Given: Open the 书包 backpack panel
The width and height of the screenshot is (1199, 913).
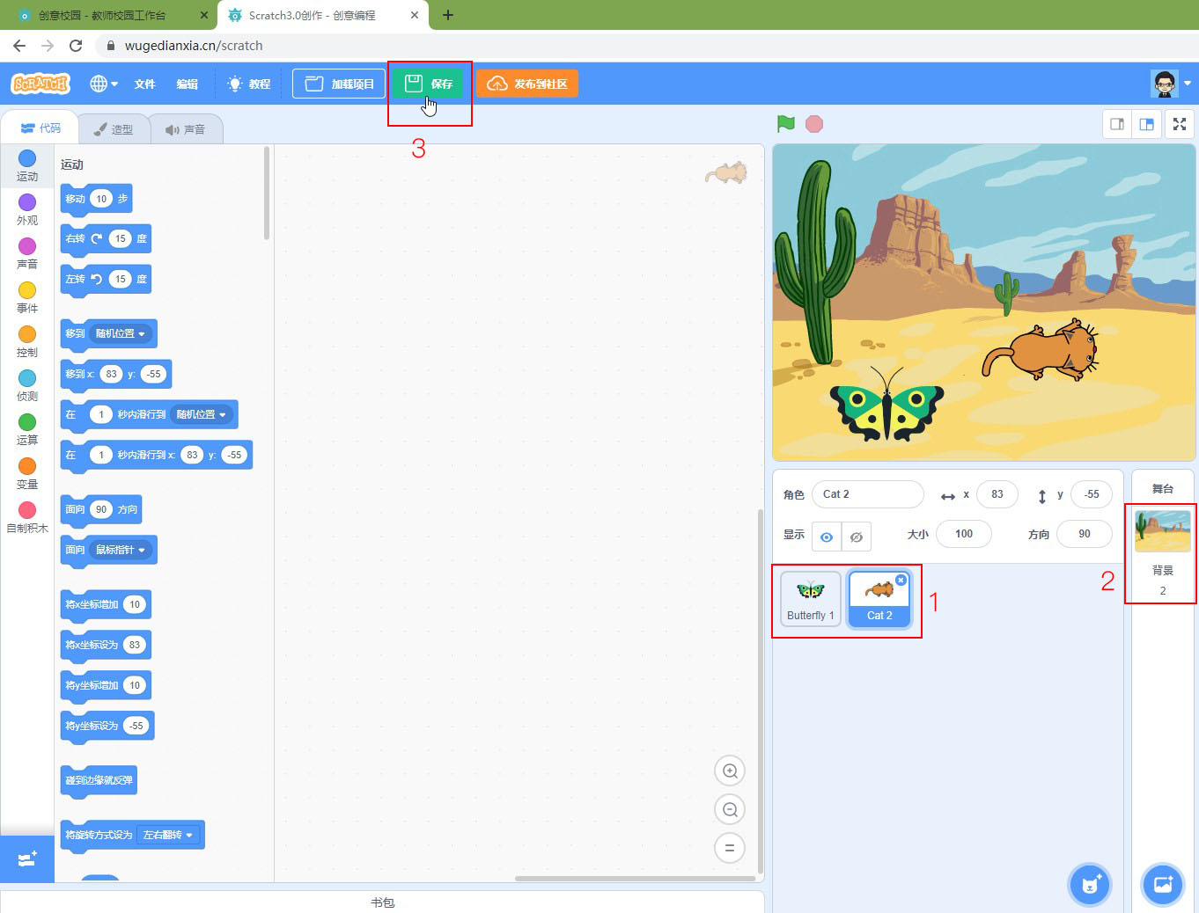Looking at the screenshot, I should [x=382, y=902].
